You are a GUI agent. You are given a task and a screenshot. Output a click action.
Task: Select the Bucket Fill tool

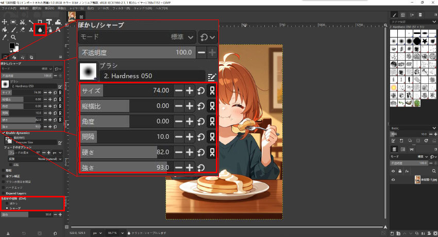(x=5, y=29)
